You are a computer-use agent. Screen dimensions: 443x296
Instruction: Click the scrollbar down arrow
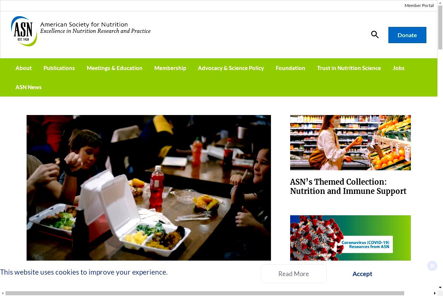click(x=440, y=288)
